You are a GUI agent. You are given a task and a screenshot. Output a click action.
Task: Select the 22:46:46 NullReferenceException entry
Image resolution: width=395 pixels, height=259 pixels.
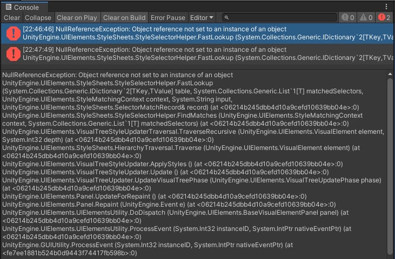click(x=197, y=33)
